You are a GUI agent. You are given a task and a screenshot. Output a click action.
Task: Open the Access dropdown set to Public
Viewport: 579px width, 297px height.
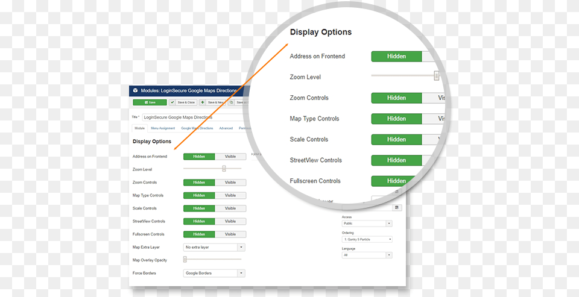[x=367, y=224]
